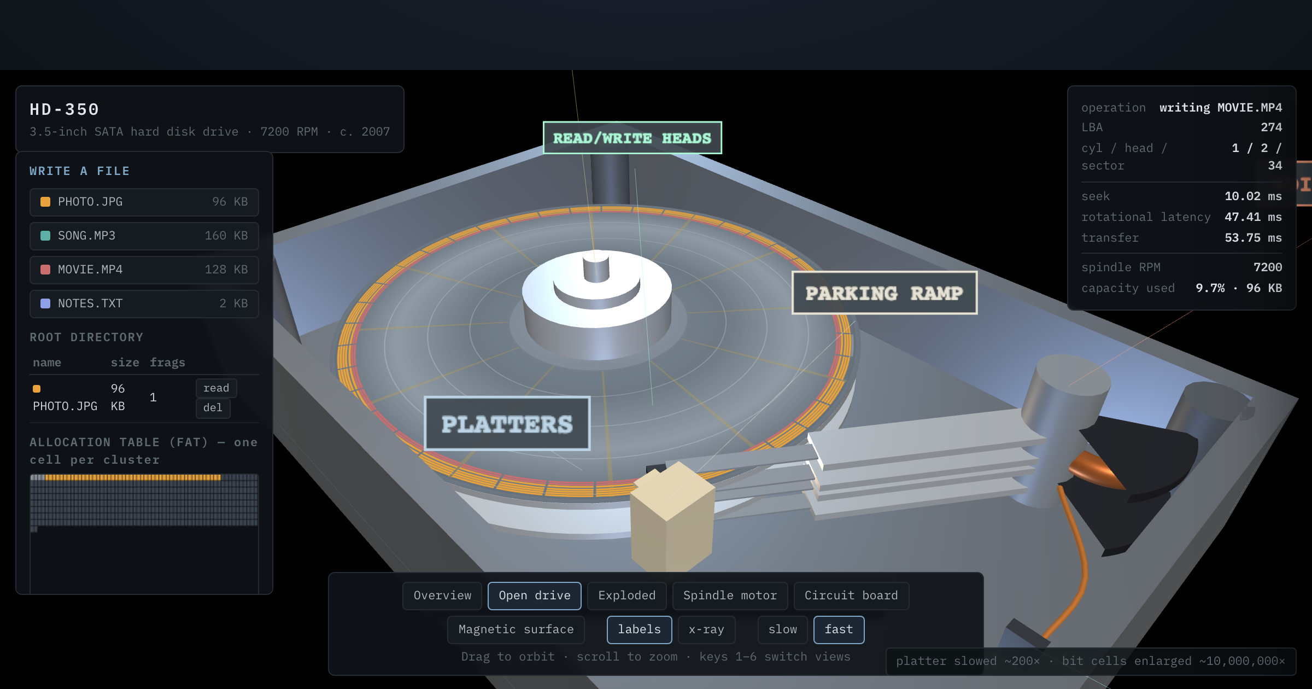The height and width of the screenshot is (689, 1312).
Task: Write the NOTES.TXT file
Action: point(144,304)
